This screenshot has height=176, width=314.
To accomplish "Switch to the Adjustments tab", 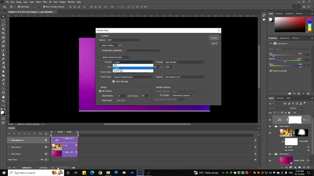I will pos(285,38).
